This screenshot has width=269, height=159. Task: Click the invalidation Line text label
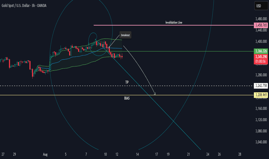(174, 22)
